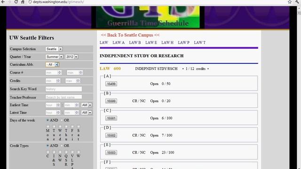Screen dimensions: 301x169
Task: Open the LAW T curriculum tab
Action: tap(199, 43)
